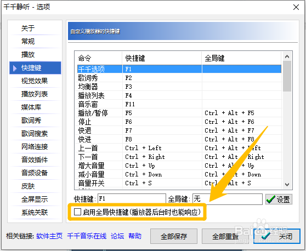Enable the 启用全局快捷键 checkbox
Viewport: 306px width, 251px height.
coord(77,212)
